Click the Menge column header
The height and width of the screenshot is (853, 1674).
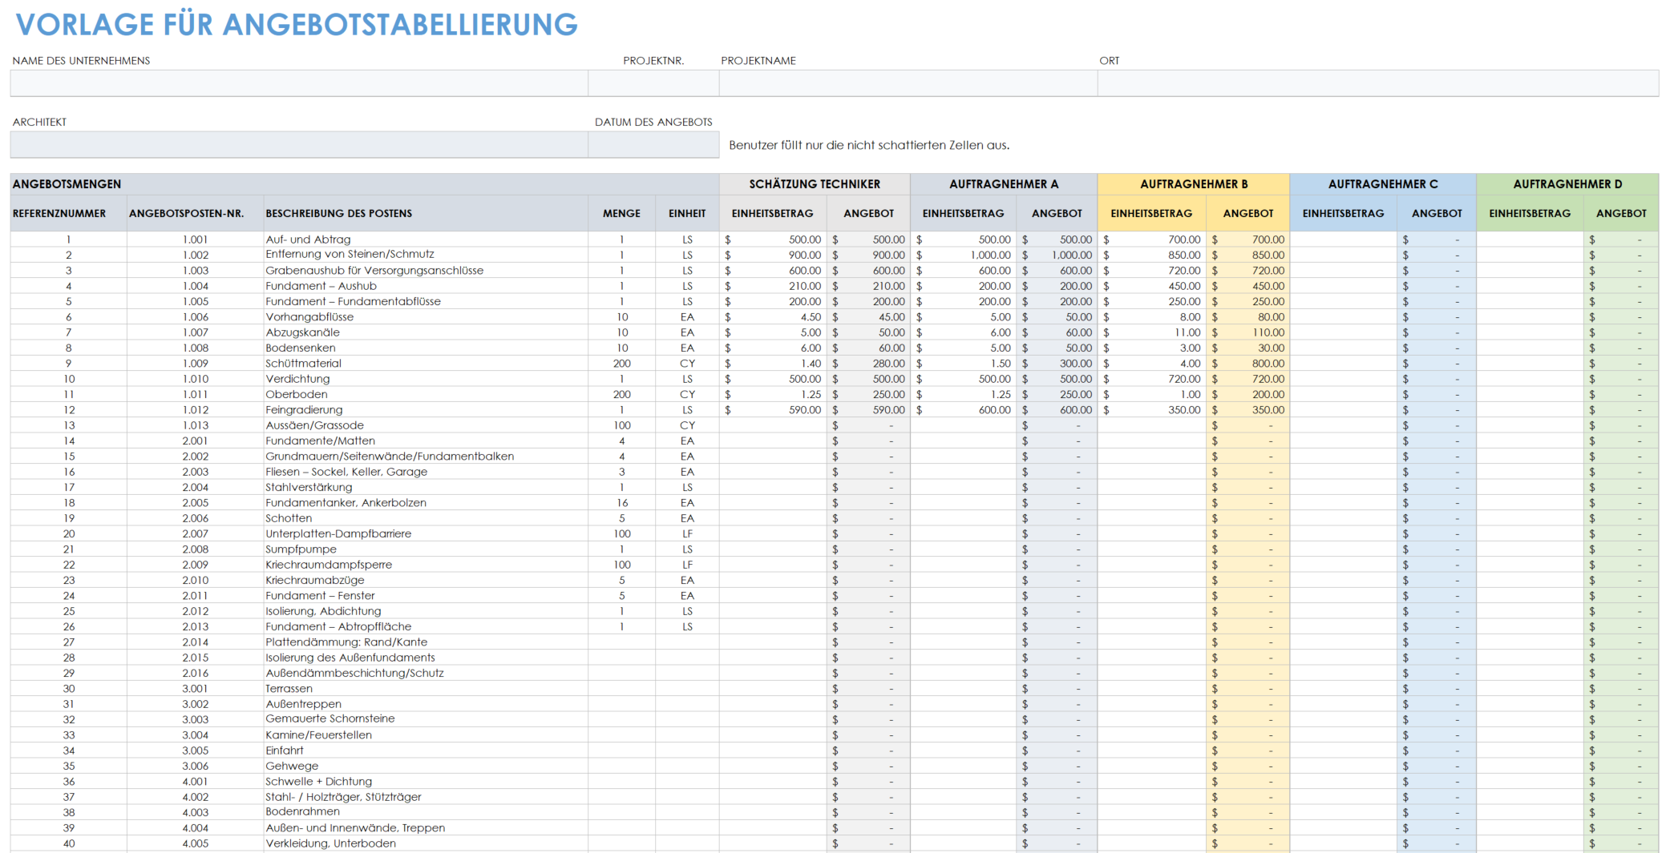pos(621,214)
